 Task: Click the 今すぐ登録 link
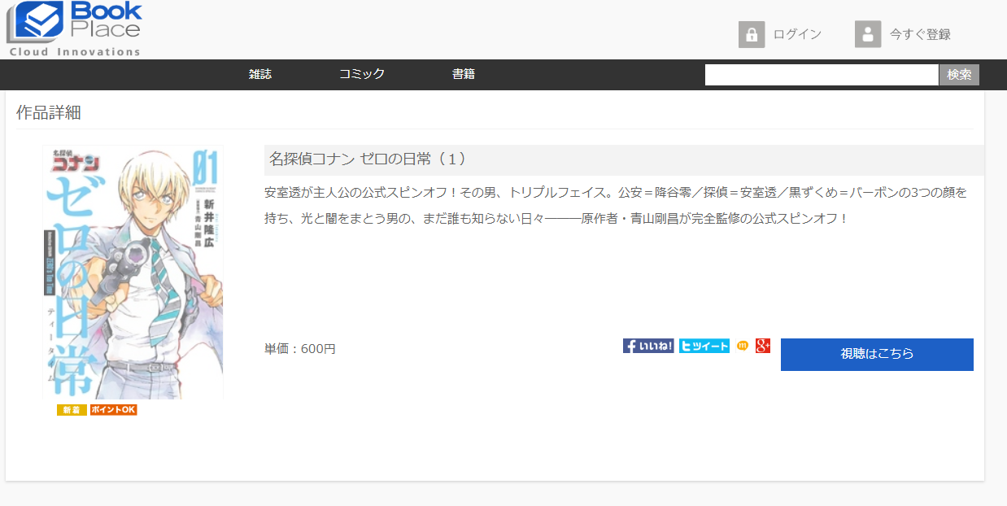click(x=920, y=34)
